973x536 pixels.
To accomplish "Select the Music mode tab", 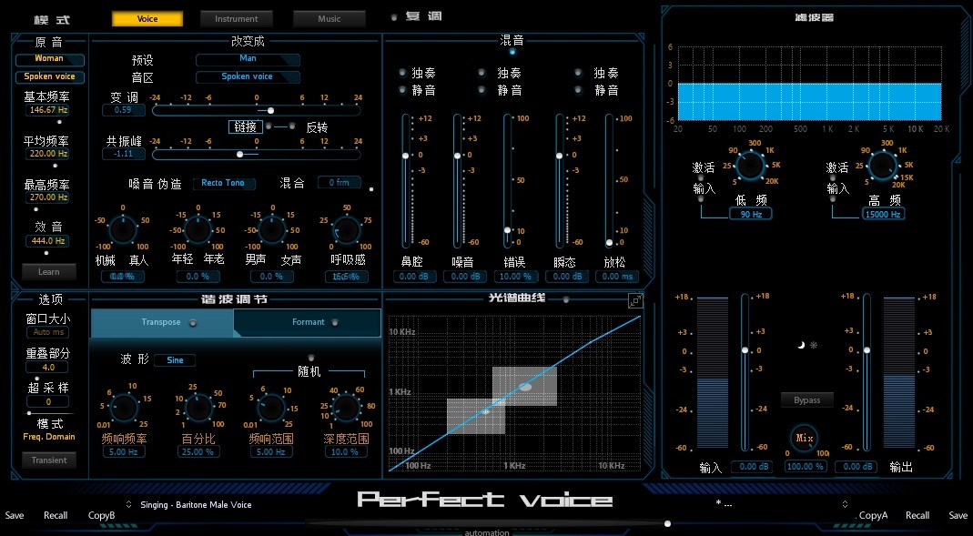I will click(x=329, y=18).
